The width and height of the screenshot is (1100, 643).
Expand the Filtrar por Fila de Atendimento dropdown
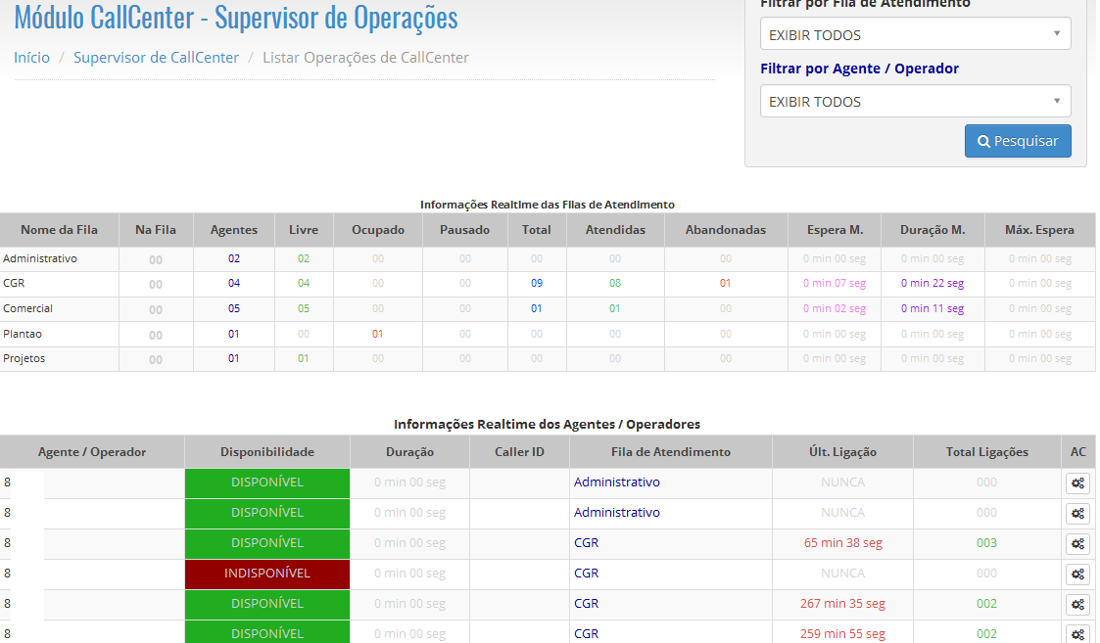click(915, 34)
